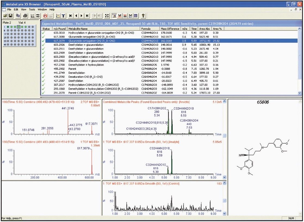Click the Print toolbar icon
Image resolution: width=304 pixels, height=222 pixels.
[x=25, y=16]
